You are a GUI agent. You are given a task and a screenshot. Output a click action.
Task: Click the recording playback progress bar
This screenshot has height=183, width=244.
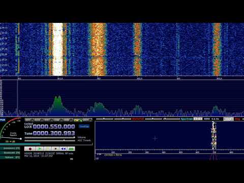[46, 144]
